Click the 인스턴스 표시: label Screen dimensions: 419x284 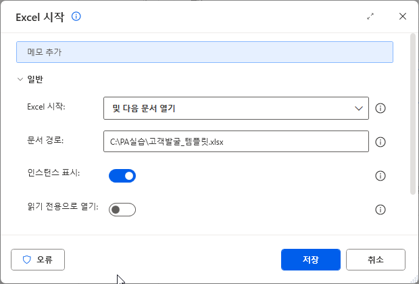coord(53,173)
